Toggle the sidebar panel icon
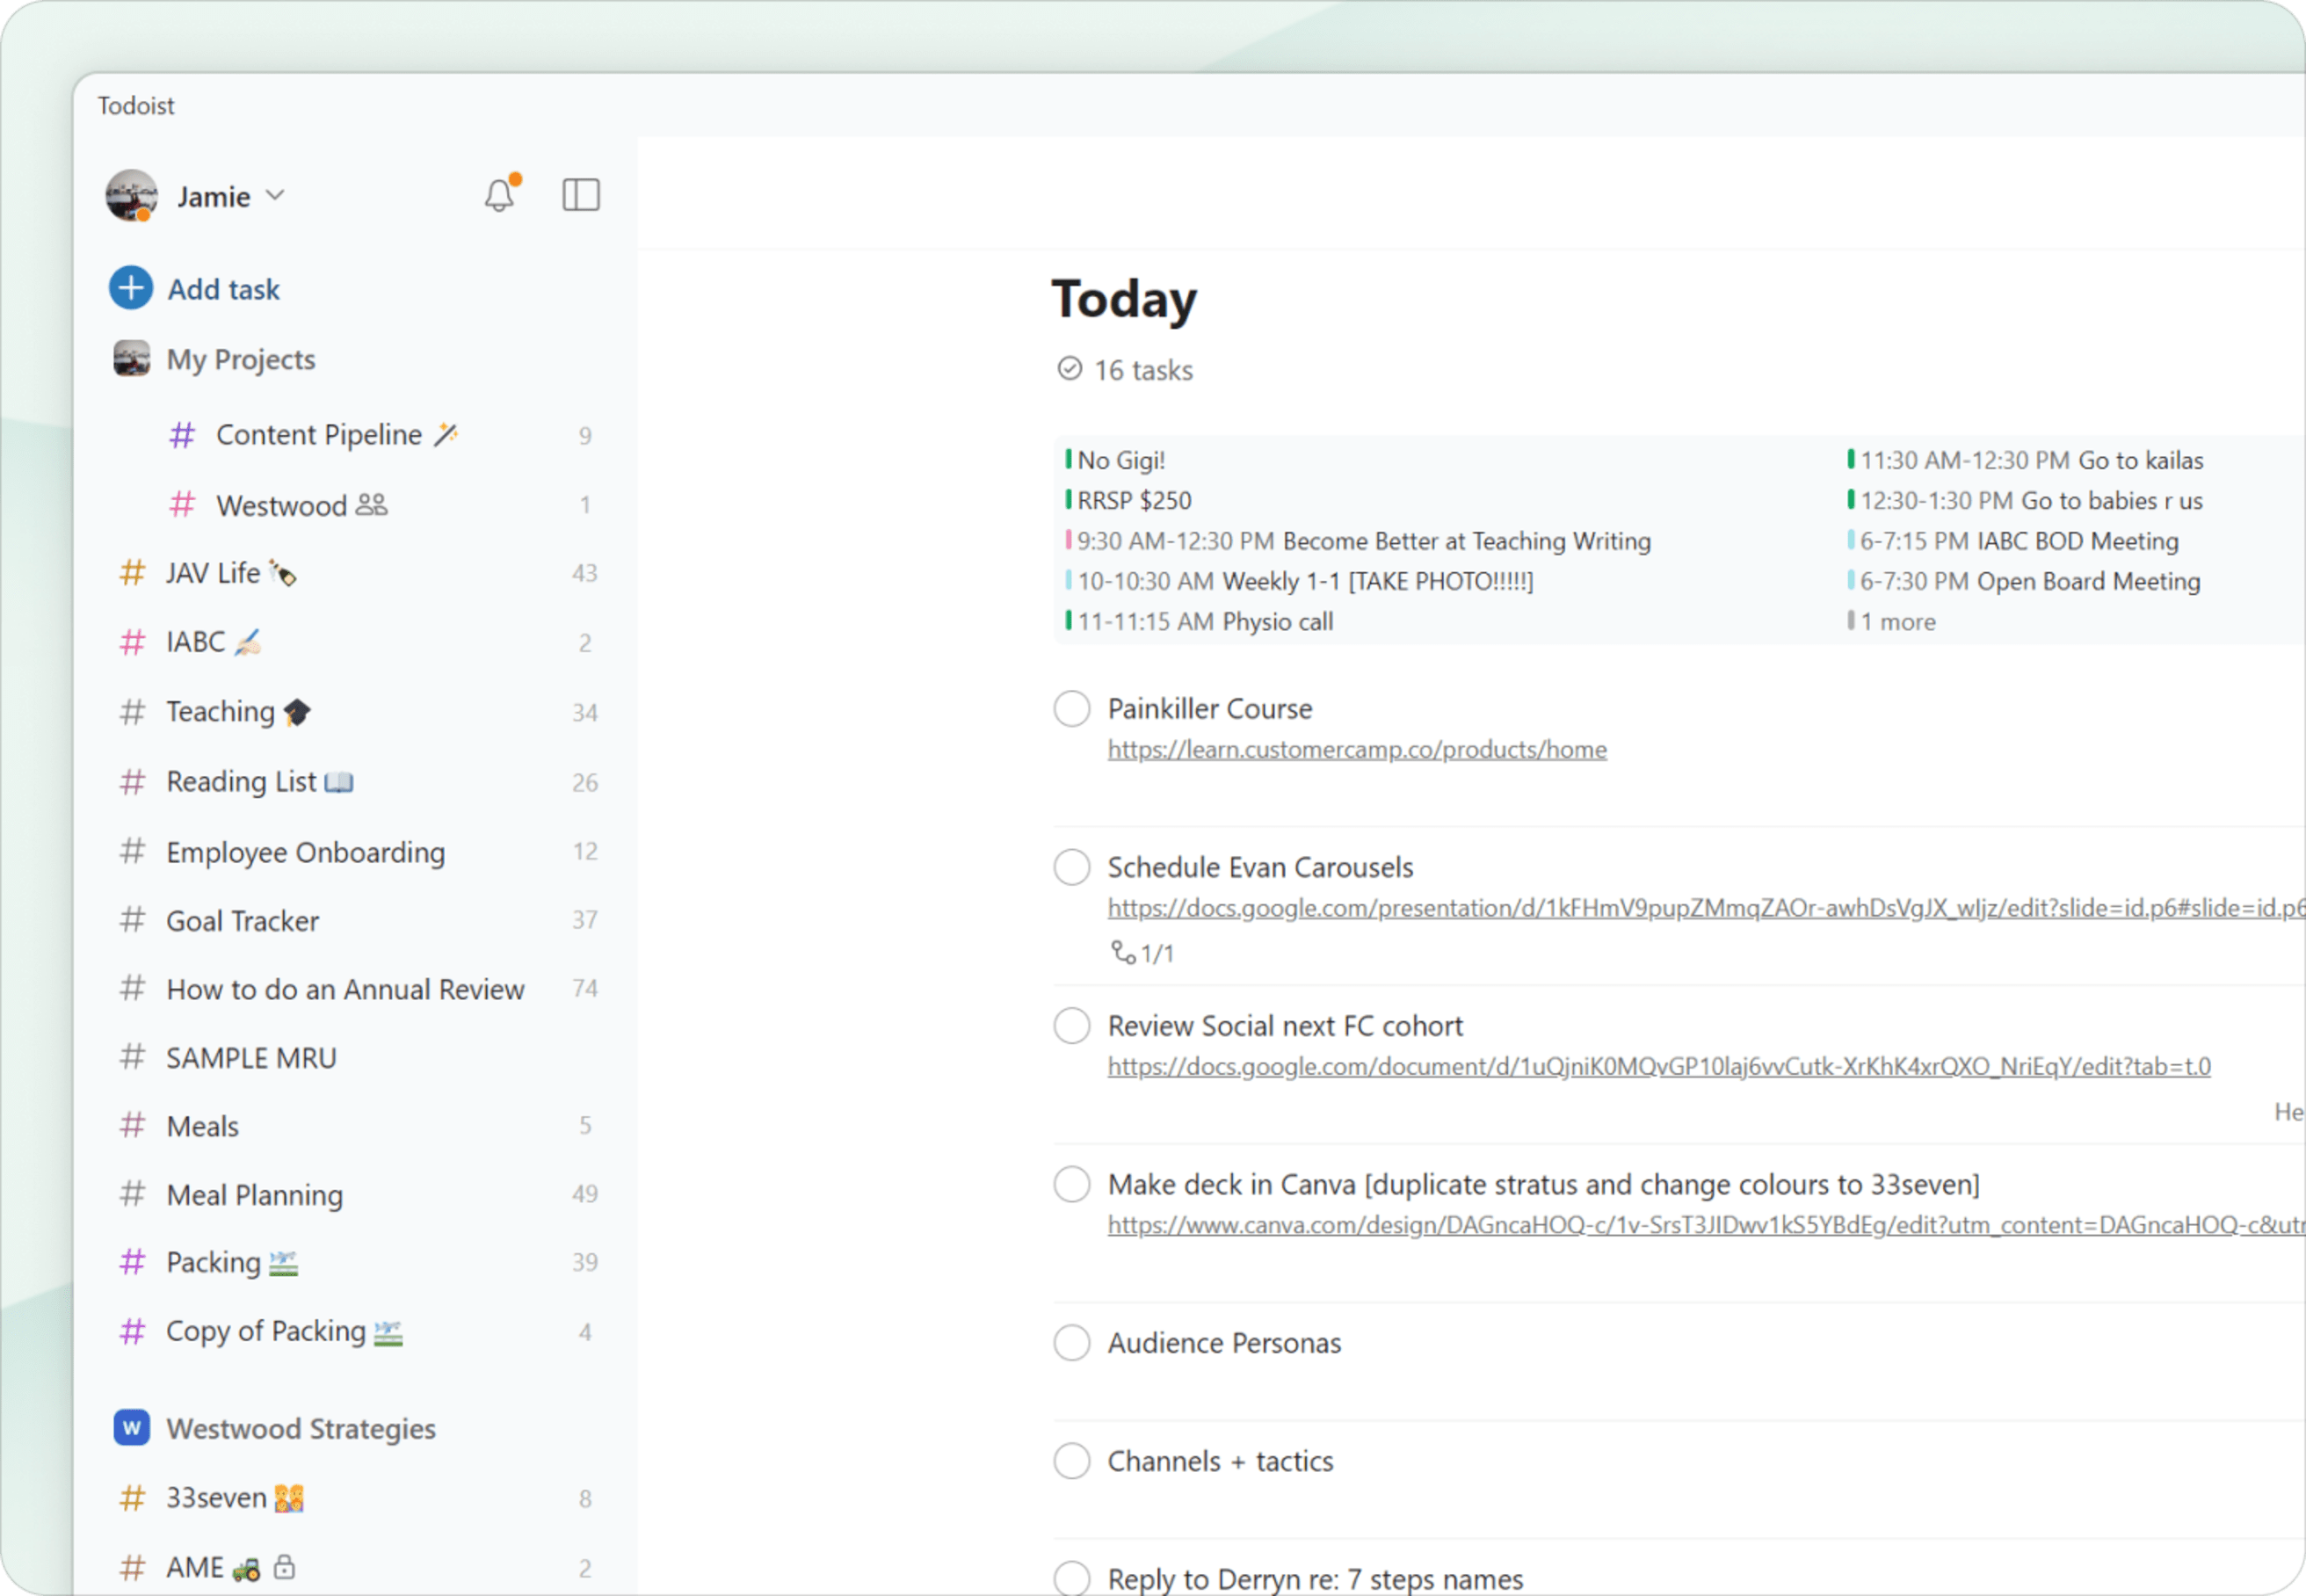The width and height of the screenshot is (2306, 1596). [x=581, y=195]
